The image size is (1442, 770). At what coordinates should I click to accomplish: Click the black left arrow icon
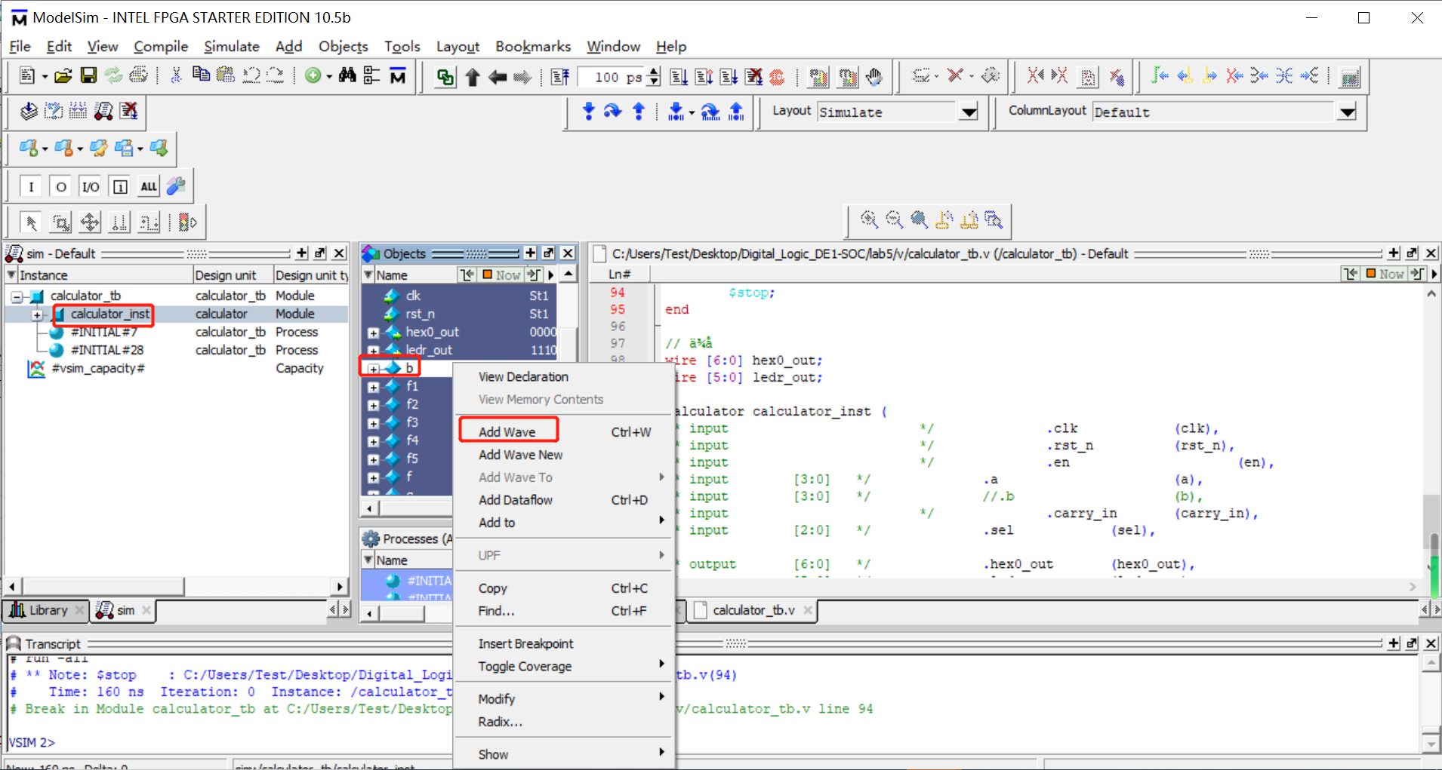[x=497, y=77]
